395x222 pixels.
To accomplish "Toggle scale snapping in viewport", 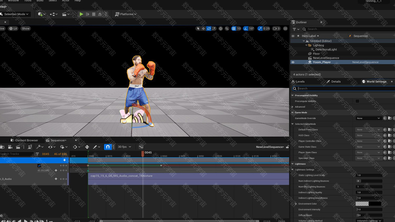I will tap(260, 28).
